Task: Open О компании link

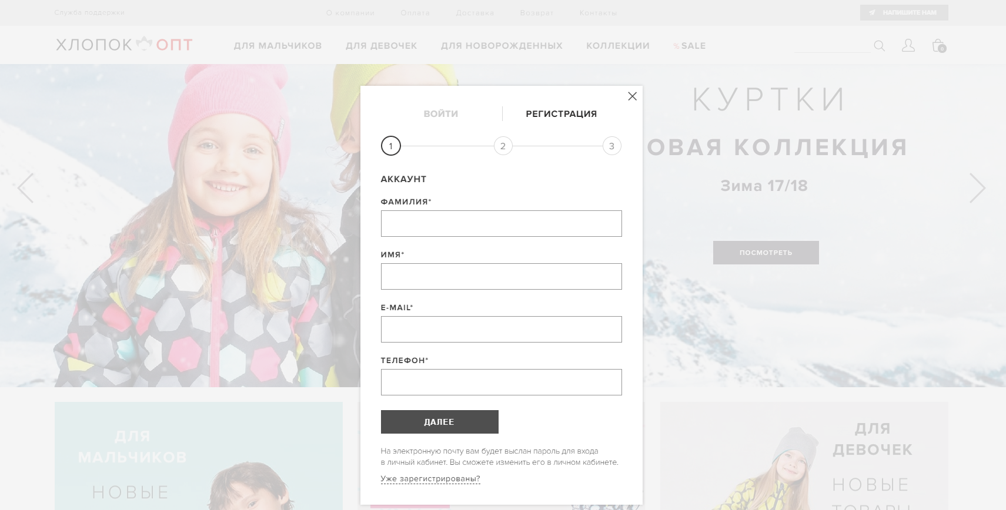Action: pyautogui.click(x=350, y=13)
